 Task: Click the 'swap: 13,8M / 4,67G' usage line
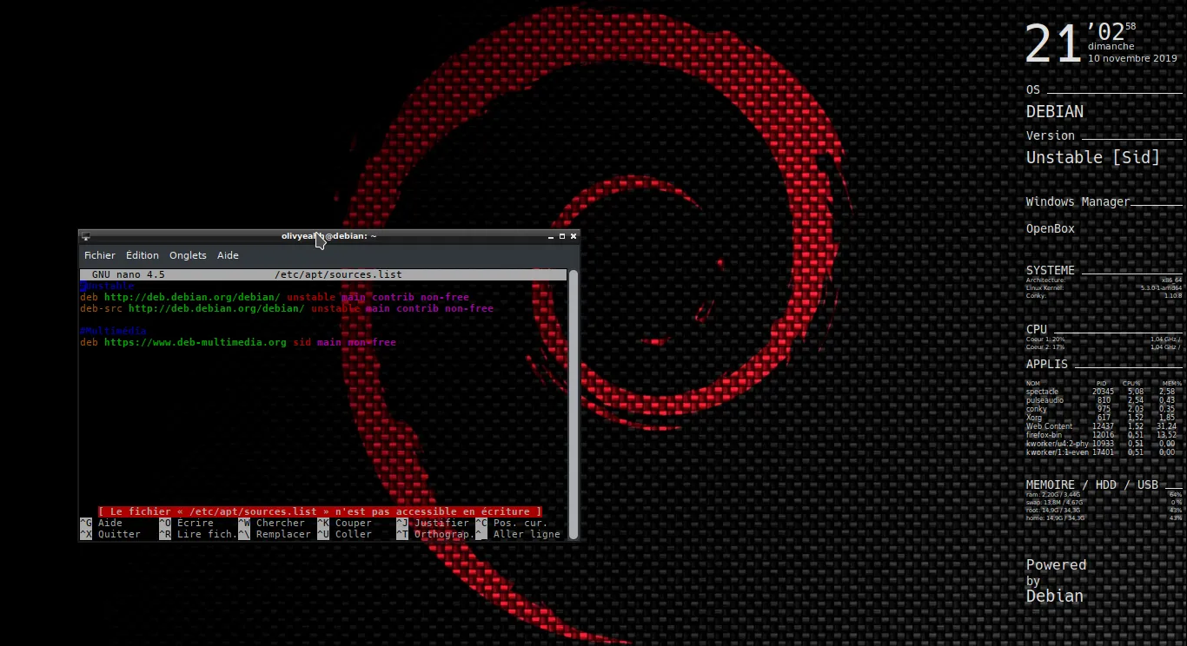coord(1055,502)
